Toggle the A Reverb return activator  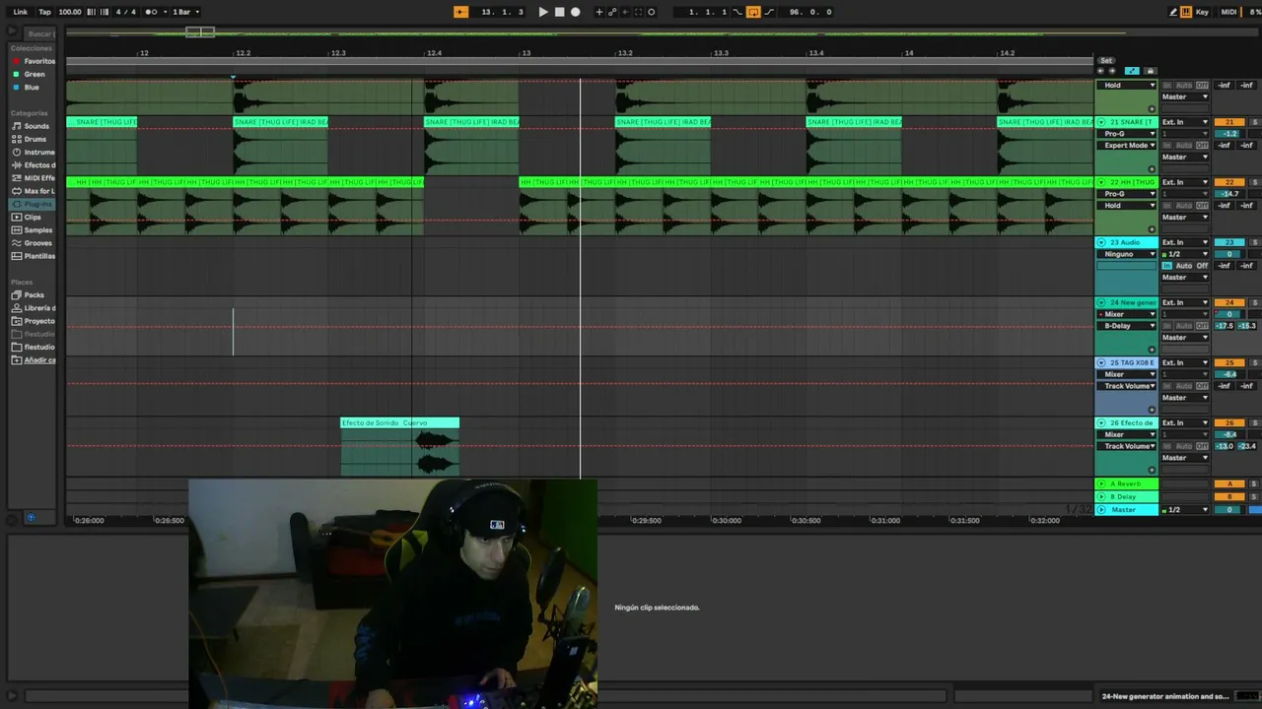[x=1229, y=484]
